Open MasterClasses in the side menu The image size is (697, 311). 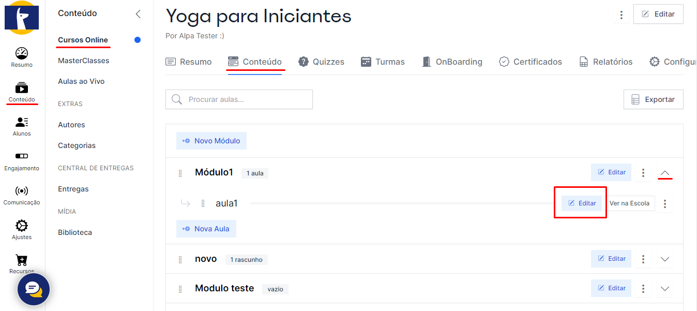tap(84, 61)
